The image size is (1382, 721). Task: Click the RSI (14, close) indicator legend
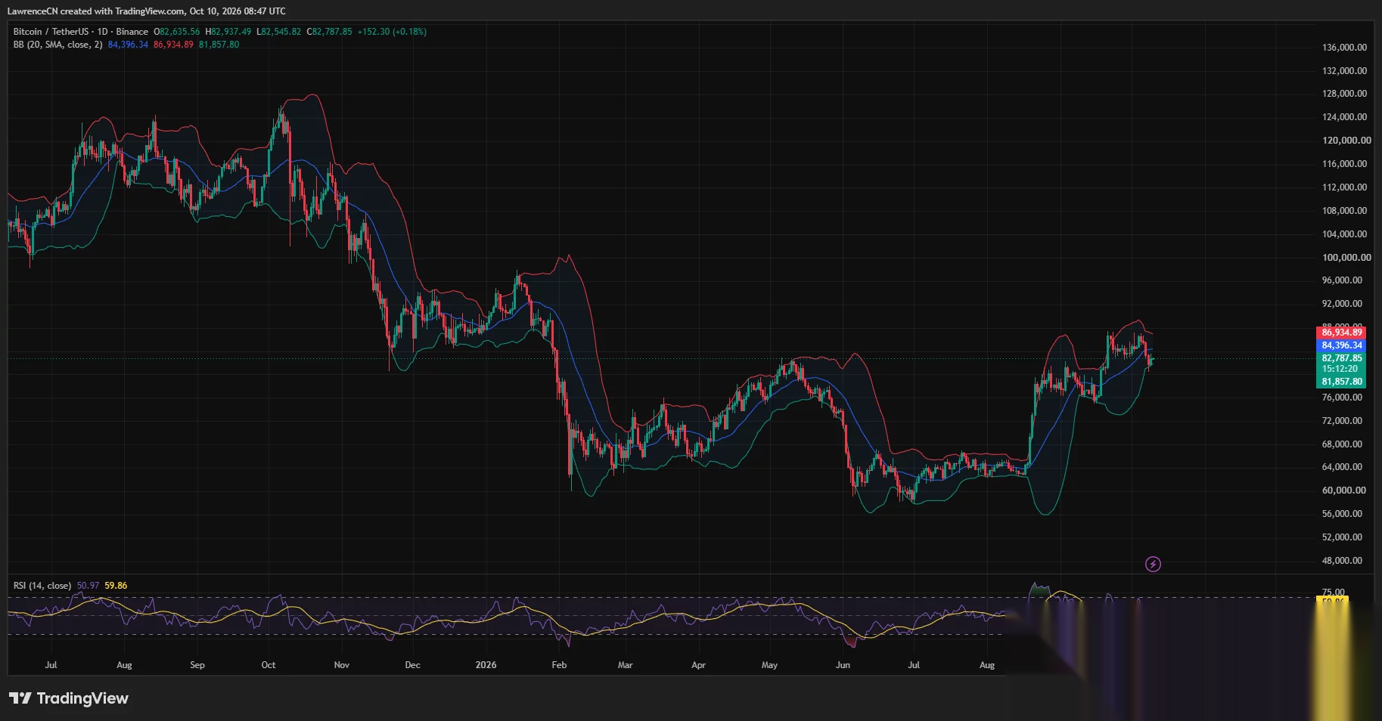point(42,586)
